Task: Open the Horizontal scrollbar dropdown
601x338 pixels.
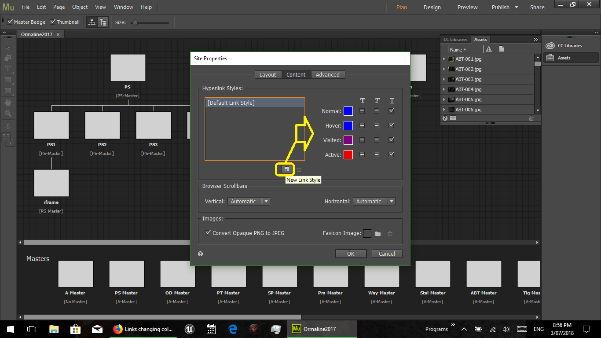Action: tap(374, 202)
